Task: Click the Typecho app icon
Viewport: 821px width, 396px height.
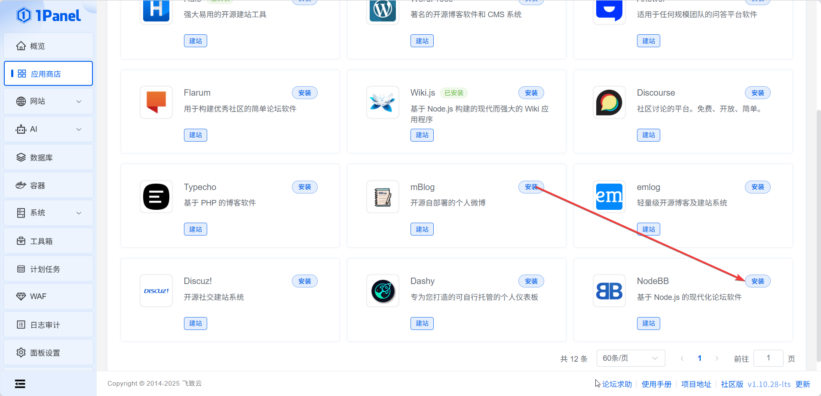Action: point(156,196)
